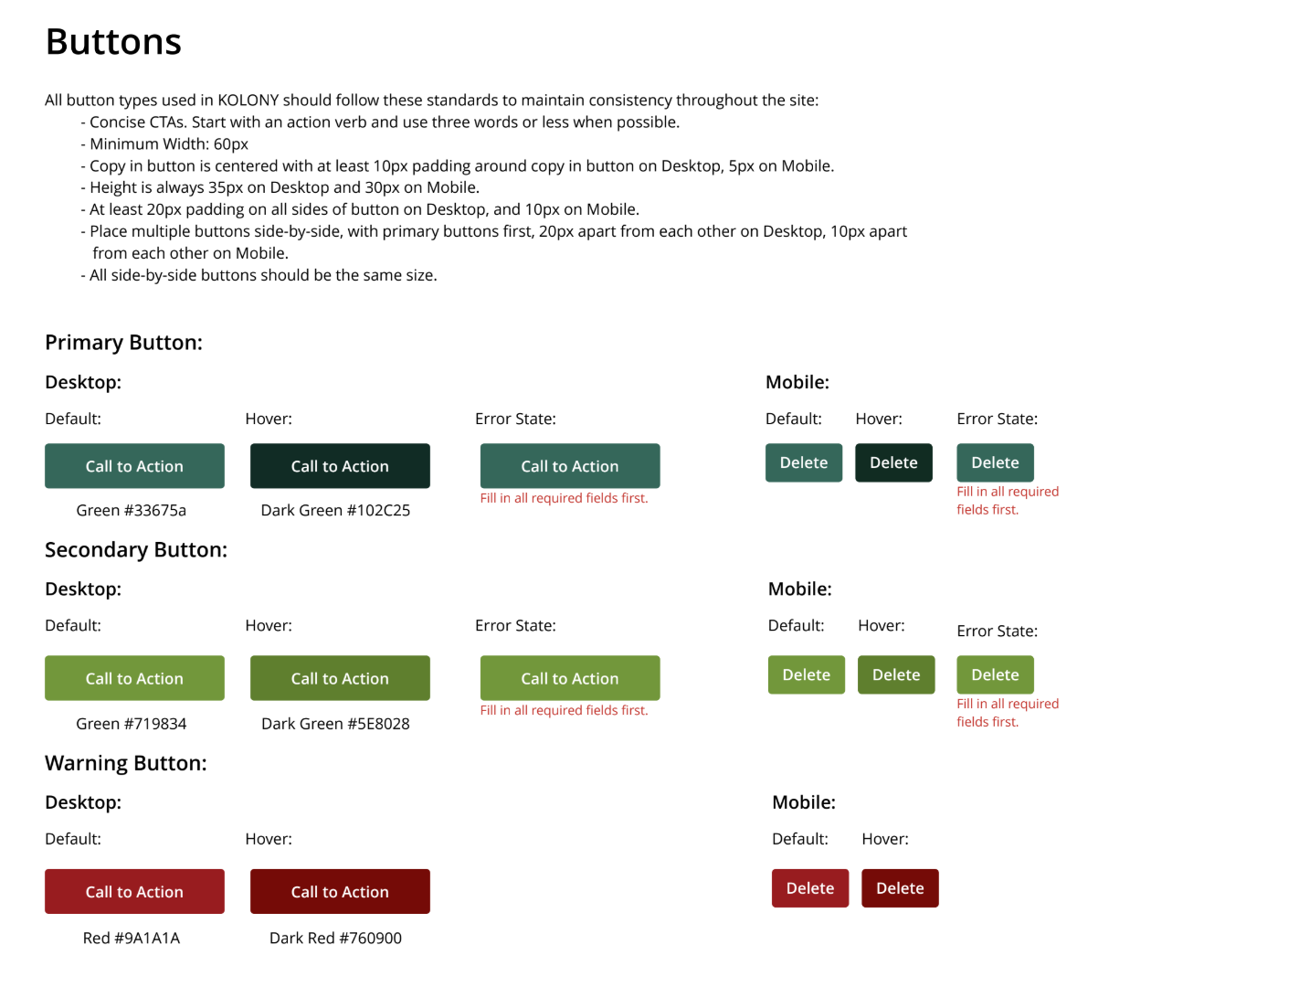Click the Warning Mobile default red Delete button
Viewport: 1299px width, 987px height.
click(810, 888)
